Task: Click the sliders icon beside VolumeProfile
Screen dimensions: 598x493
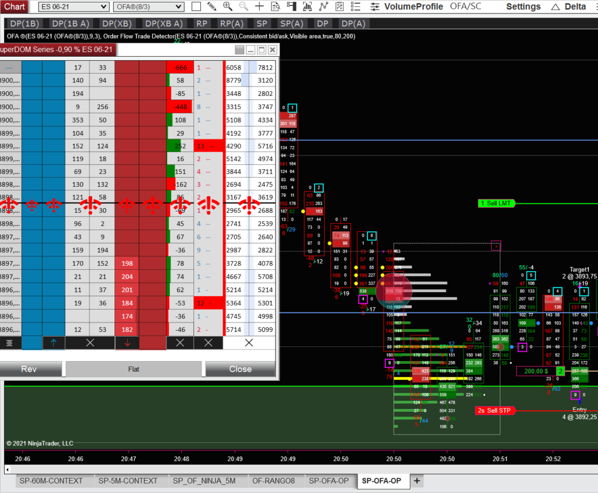Action: pyautogui.click(x=375, y=7)
